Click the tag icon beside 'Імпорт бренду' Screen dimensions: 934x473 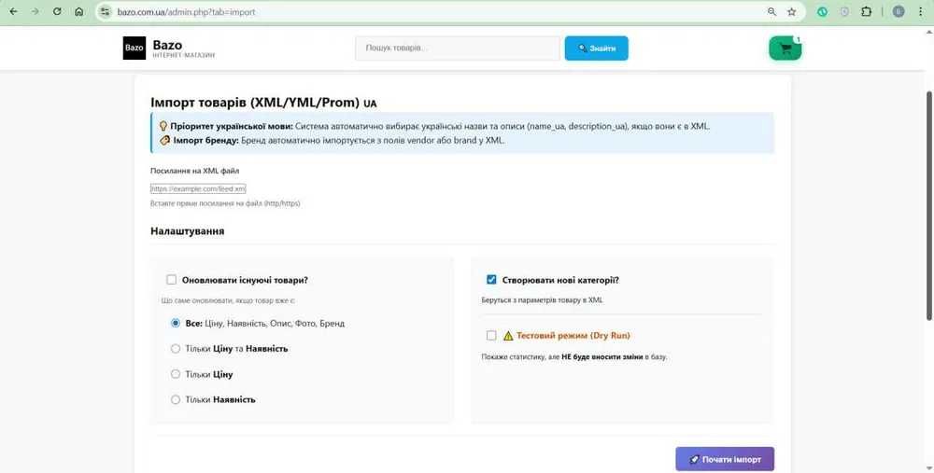[x=165, y=141]
